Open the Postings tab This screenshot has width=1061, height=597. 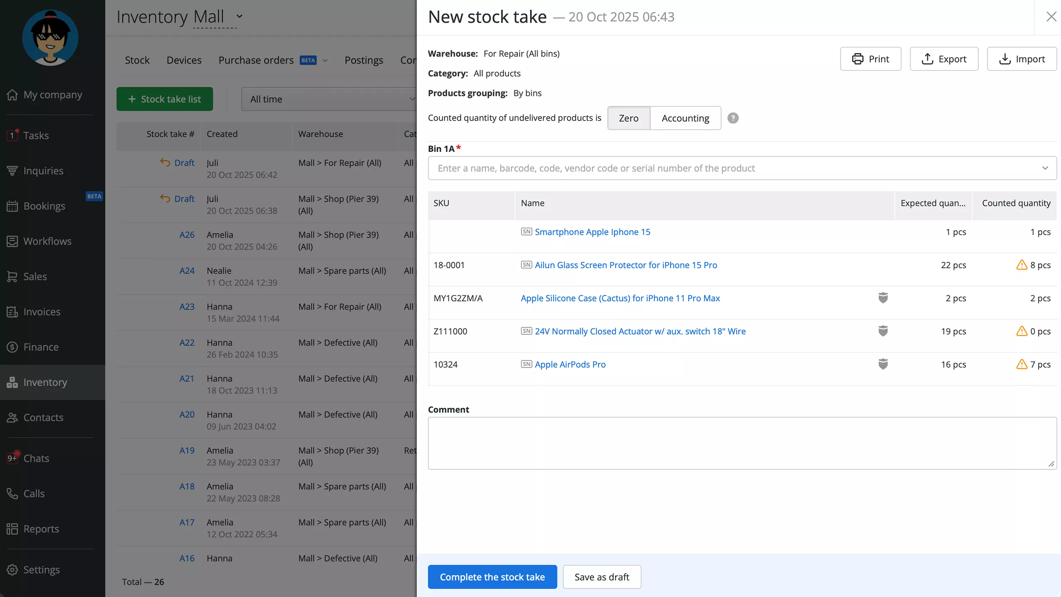363,60
